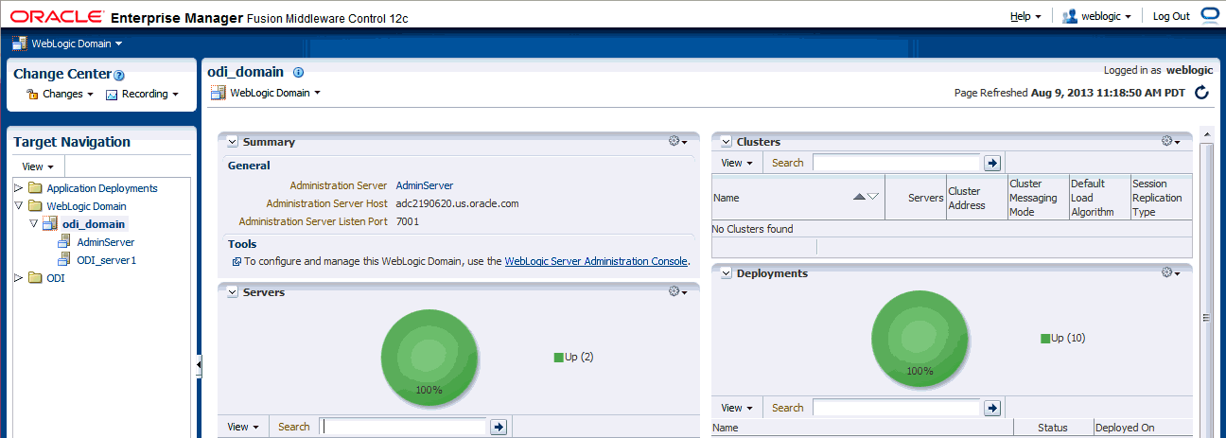This screenshot has height=438, width=1226.
Task: Click the Deployments search go arrow
Action: coord(992,408)
